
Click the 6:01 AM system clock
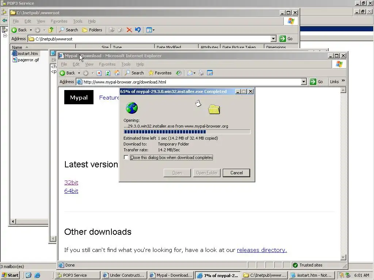(362, 275)
